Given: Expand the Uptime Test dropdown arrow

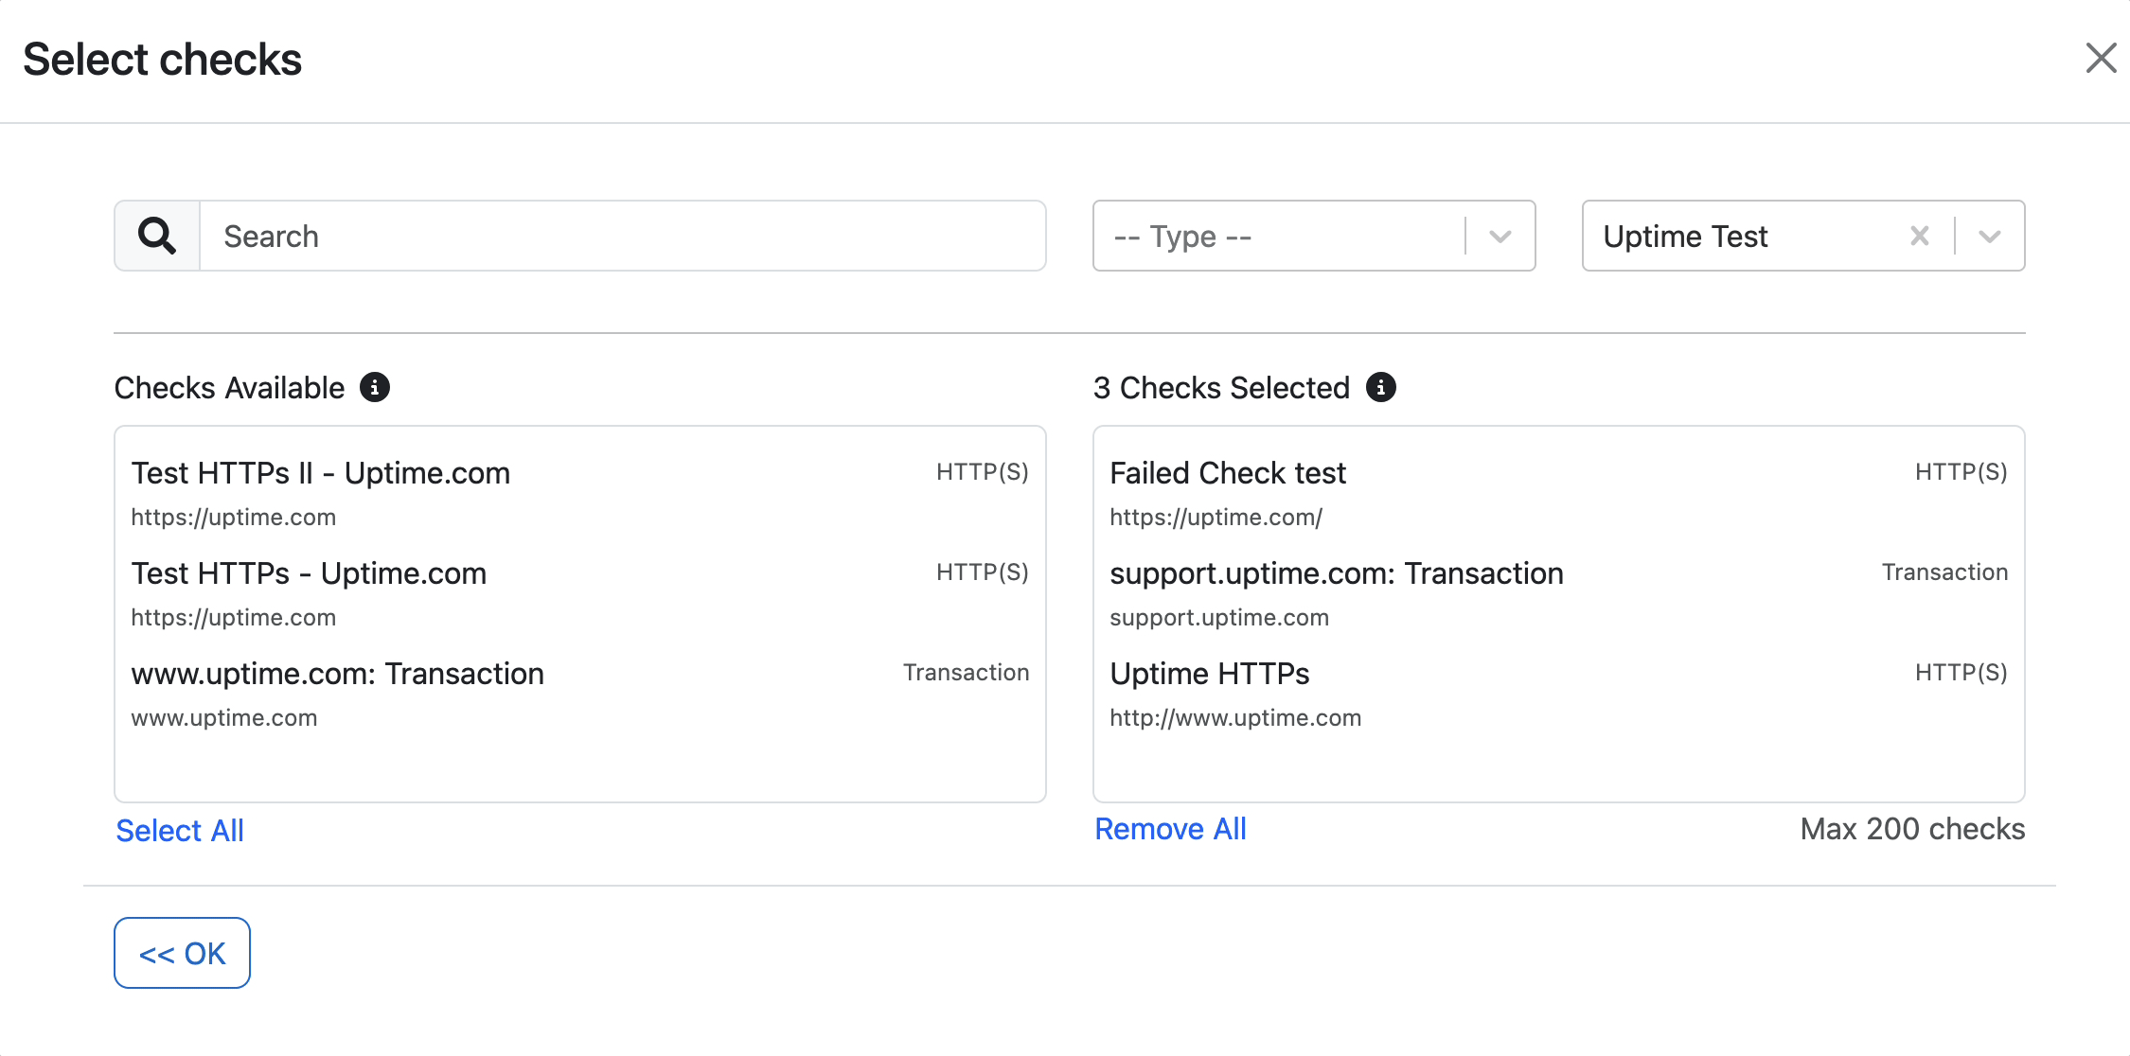Looking at the screenshot, I should (1990, 236).
